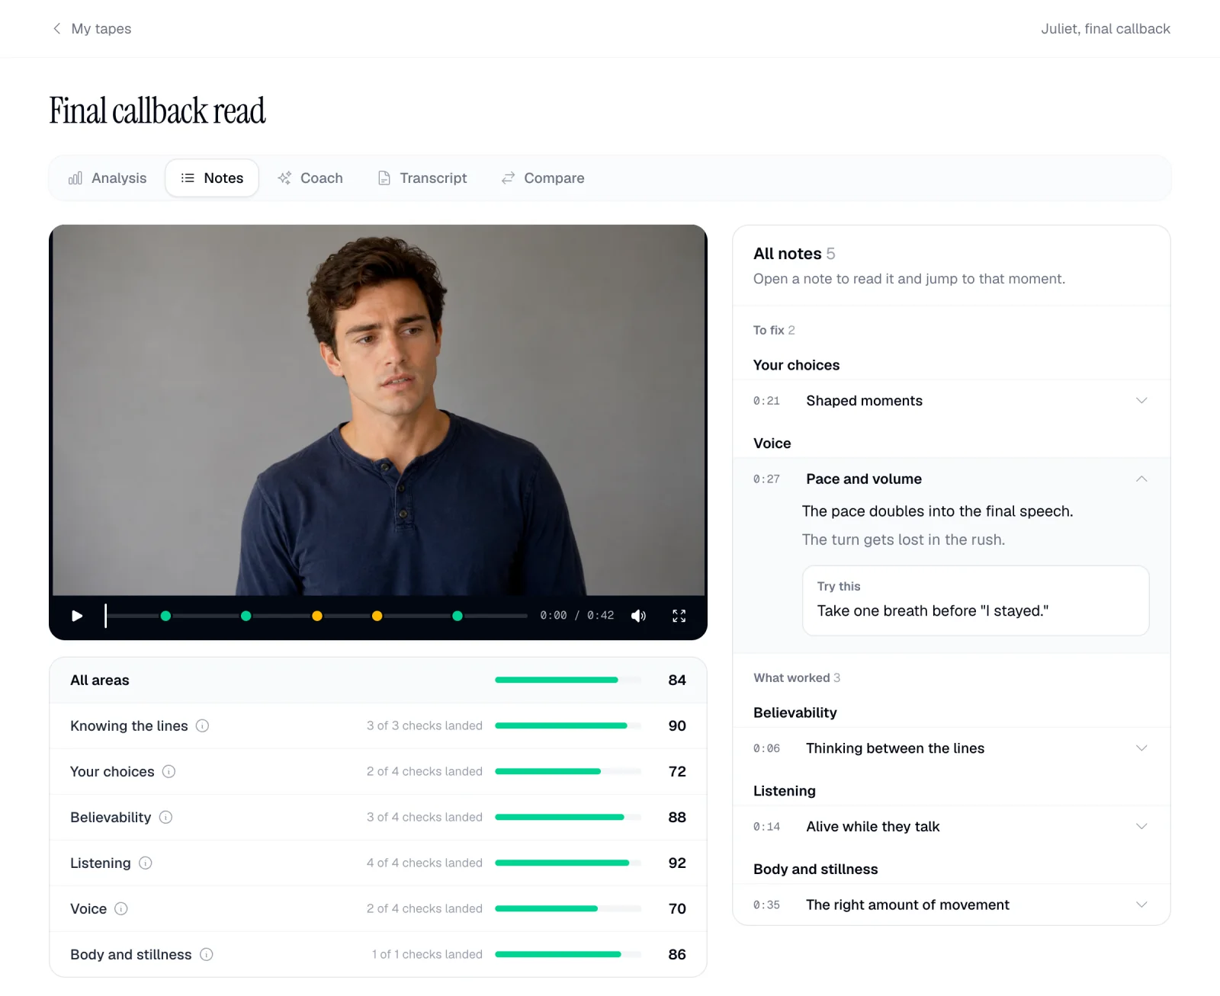Show info icon next to Voice

click(121, 908)
